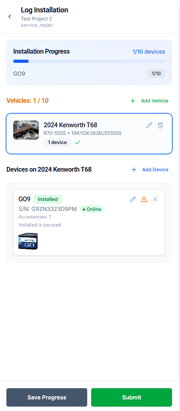
Task: Add a new device to Kenworth T68
Action: pos(150,170)
